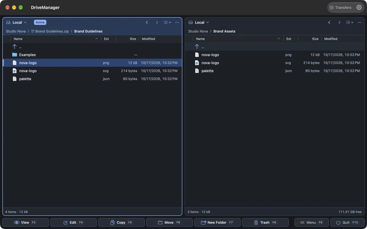The image size is (367, 229).
Task: Sort left pane by Size column
Action: pos(127,39)
